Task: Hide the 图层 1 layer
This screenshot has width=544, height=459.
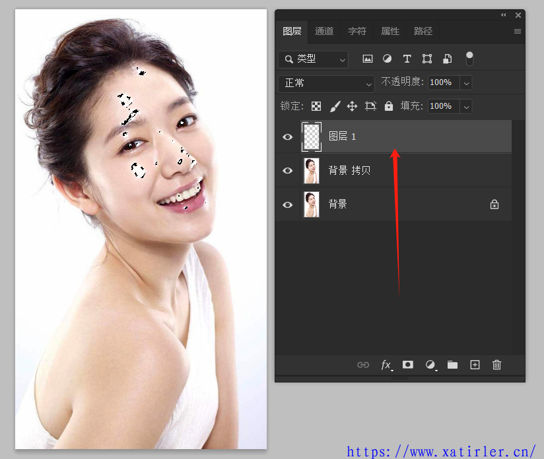Action: (287, 137)
